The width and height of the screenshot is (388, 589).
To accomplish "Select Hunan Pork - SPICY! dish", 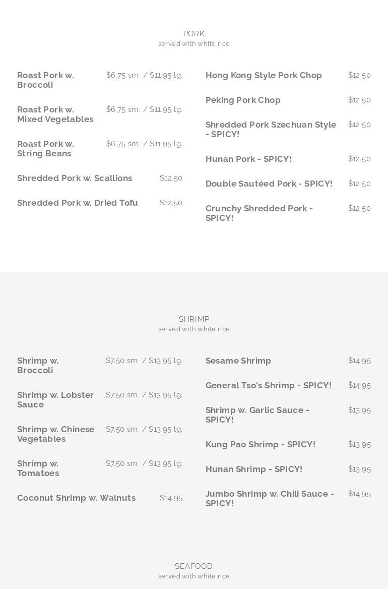I will pos(248,159).
